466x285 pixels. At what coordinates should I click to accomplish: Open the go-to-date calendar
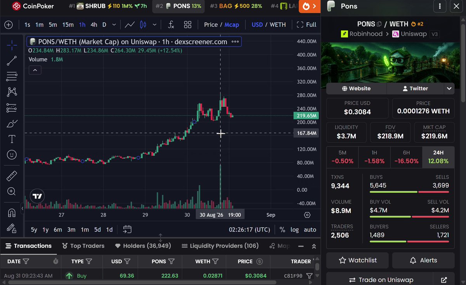click(x=127, y=230)
